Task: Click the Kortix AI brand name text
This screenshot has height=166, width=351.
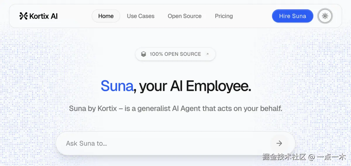Action: (44, 16)
